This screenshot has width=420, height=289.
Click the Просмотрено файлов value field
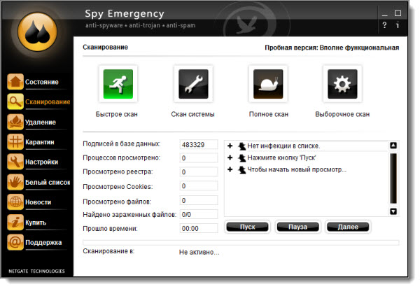click(199, 200)
